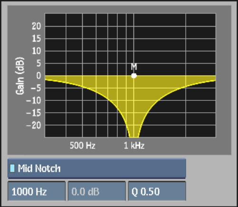
Task: Click the 1000 Hz frequency field
Action: click(x=37, y=191)
